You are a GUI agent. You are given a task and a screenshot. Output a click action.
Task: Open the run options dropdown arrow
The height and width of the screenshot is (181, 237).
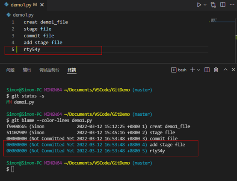(205, 5)
